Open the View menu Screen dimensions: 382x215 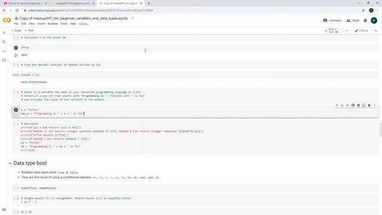(32, 24)
